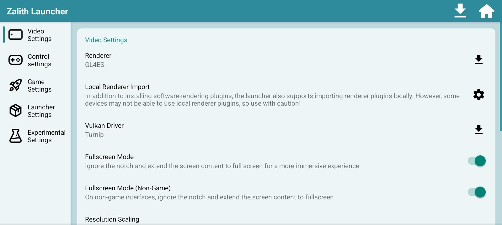Open Local Renderer Import gear settings
Viewport: 502px width, 225px height.
click(478, 95)
